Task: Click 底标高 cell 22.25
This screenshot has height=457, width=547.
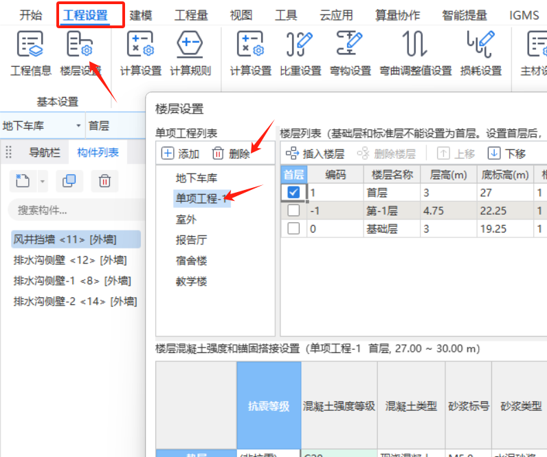Action: [x=505, y=211]
